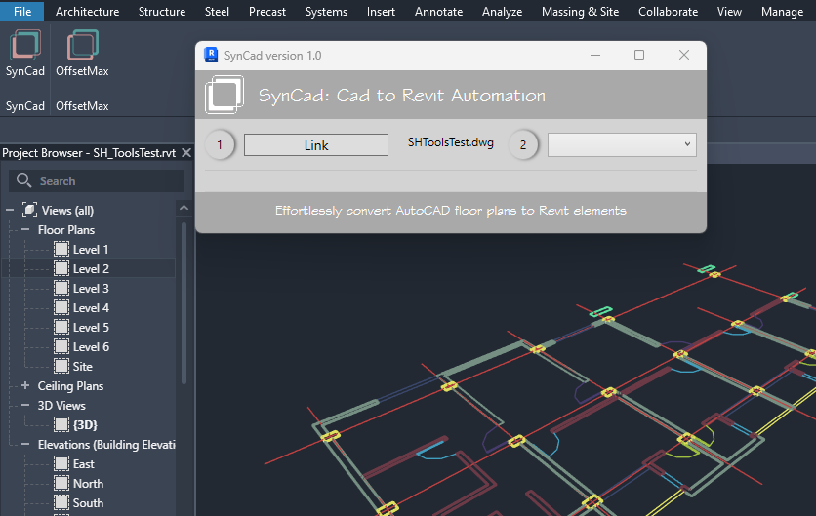
Task: Select the East elevation entry
Action: [84, 463]
